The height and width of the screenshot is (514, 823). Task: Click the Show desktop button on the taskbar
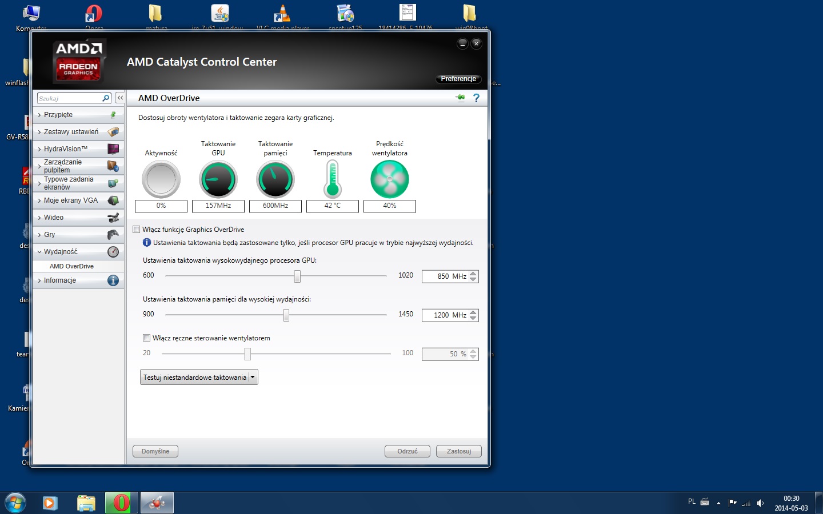[x=818, y=503]
